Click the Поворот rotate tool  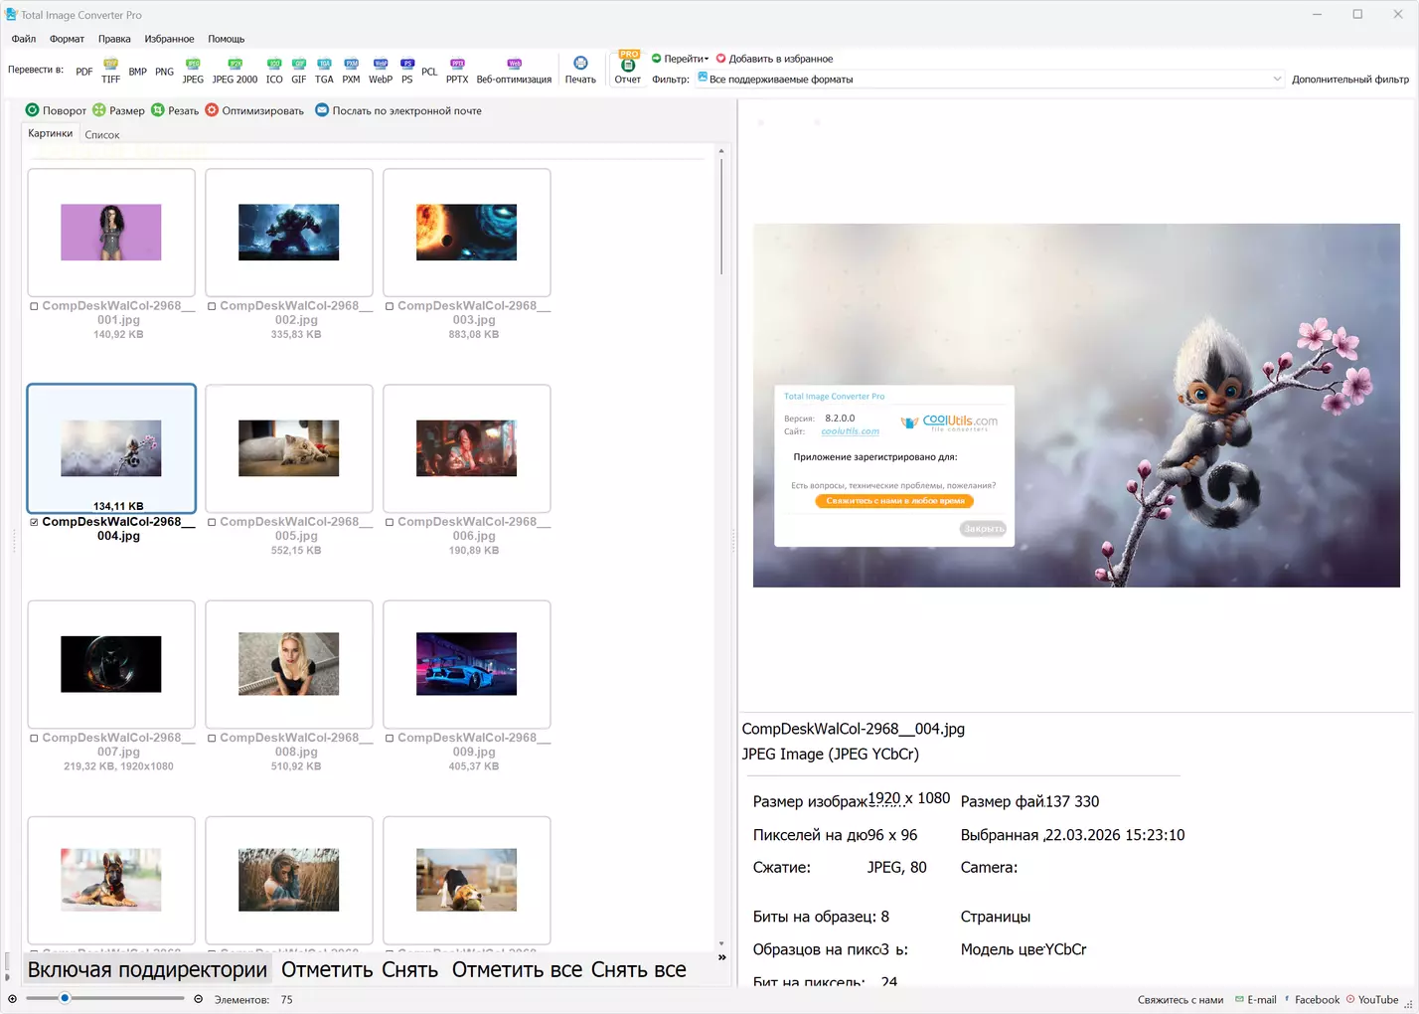click(x=56, y=110)
